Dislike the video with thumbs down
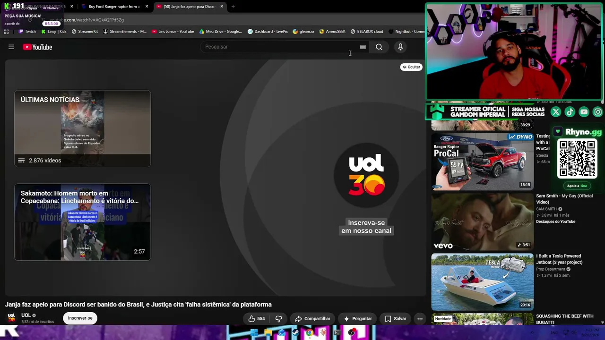Viewport: 605px width, 340px height. (279, 319)
